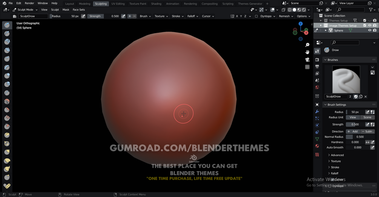Select the Crease brush tool
This screenshot has height=197, width=379.
7,93
